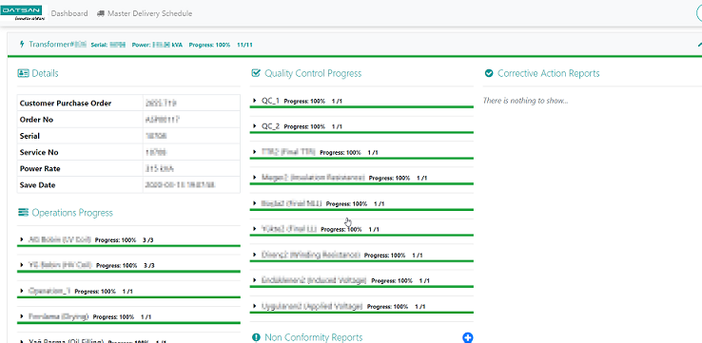Add a new Non Conformity Report with plus icon
The height and width of the screenshot is (343, 702).
(467, 337)
